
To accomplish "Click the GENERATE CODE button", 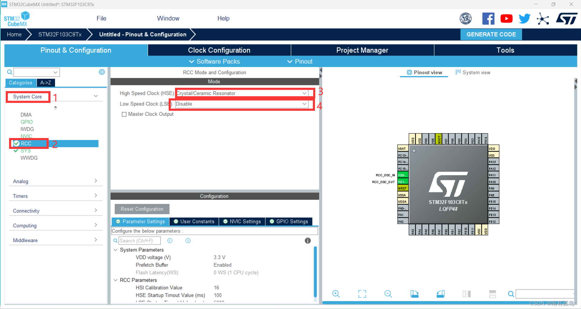I will click(x=491, y=34).
